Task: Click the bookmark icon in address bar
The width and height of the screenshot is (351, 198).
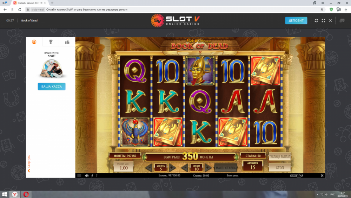Action: [322, 9]
